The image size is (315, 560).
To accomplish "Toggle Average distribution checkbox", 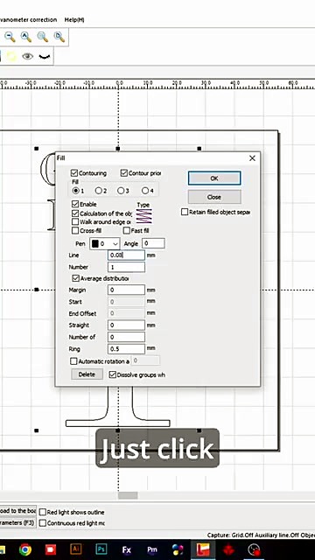I will [x=76, y=278].
